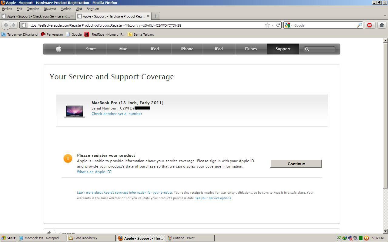Select the Hardware Product Registration tab
The width and height of the screenshot is (388, 242).
coord(114,16)
